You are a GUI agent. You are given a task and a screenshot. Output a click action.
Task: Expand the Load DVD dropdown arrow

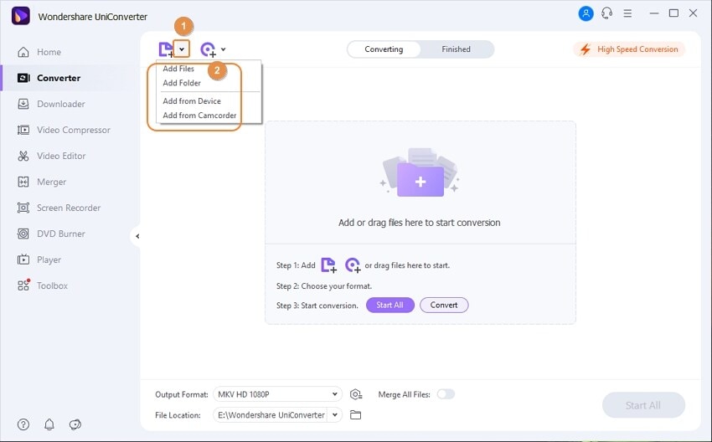[224, 49]
